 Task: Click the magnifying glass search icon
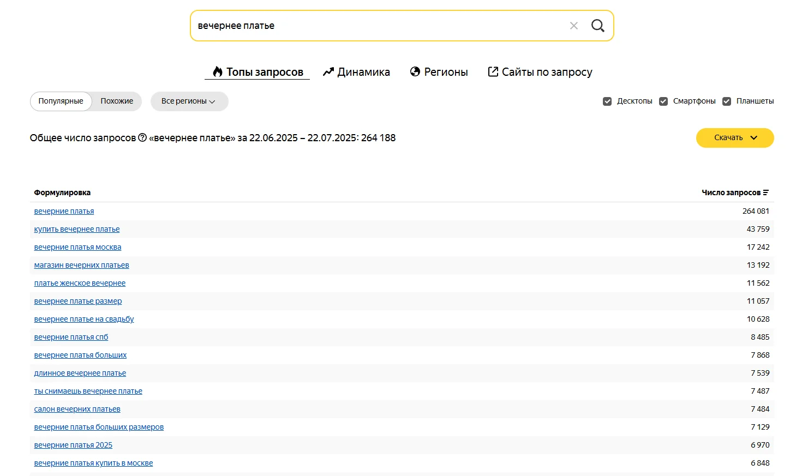click(597, 26)
